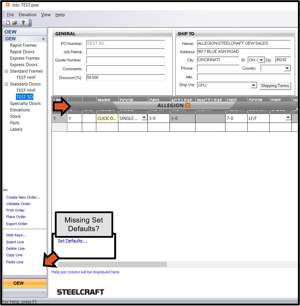This screenshot has height=306, width=300.
Task: Click the City field showing CINCINNATI
Action: (x=218, y=60)
